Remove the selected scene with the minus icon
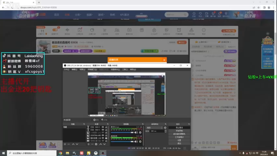Viewport: 277px width, 156px height. coord(69,144)
